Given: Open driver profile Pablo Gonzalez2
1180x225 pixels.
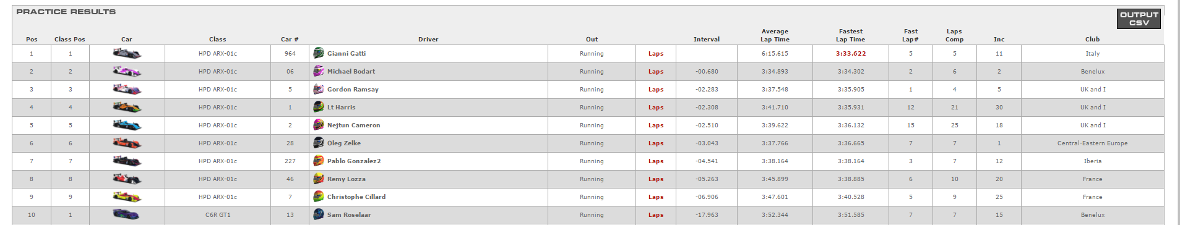Looking at the screenshot, I should [354, 161].
